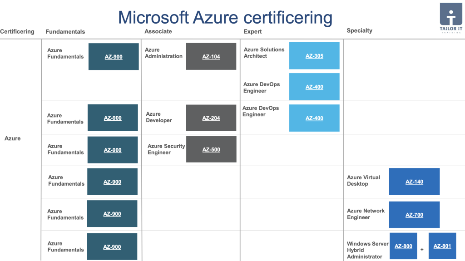Open the AZ-801 Windows Server link
The height and width of the screenshot is (261, 465).
pos(442,246)
